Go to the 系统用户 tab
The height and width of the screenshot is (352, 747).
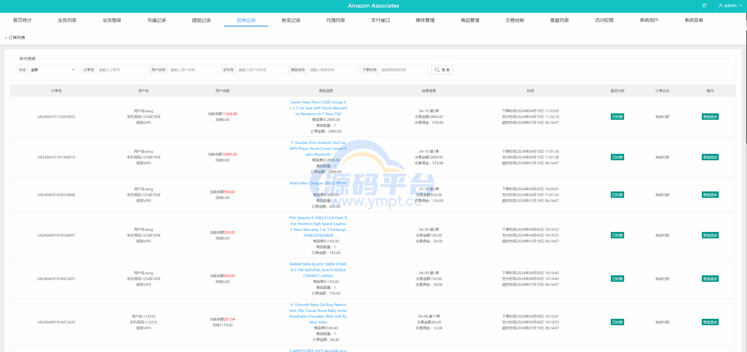649,20
